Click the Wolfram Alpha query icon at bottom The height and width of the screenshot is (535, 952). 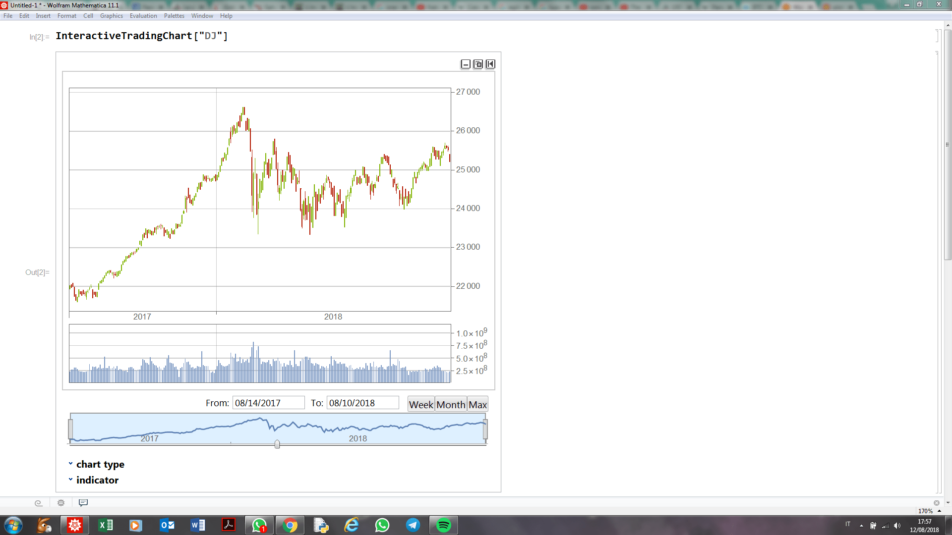tap(38, 503)
